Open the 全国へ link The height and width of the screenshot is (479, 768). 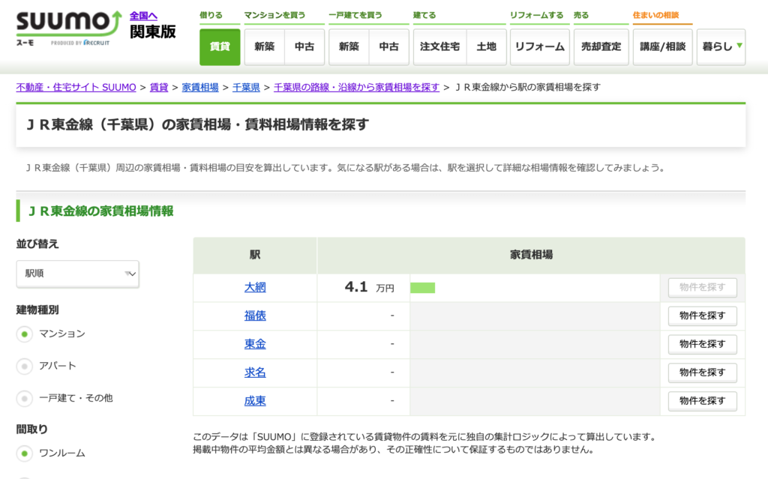point(143,16)
